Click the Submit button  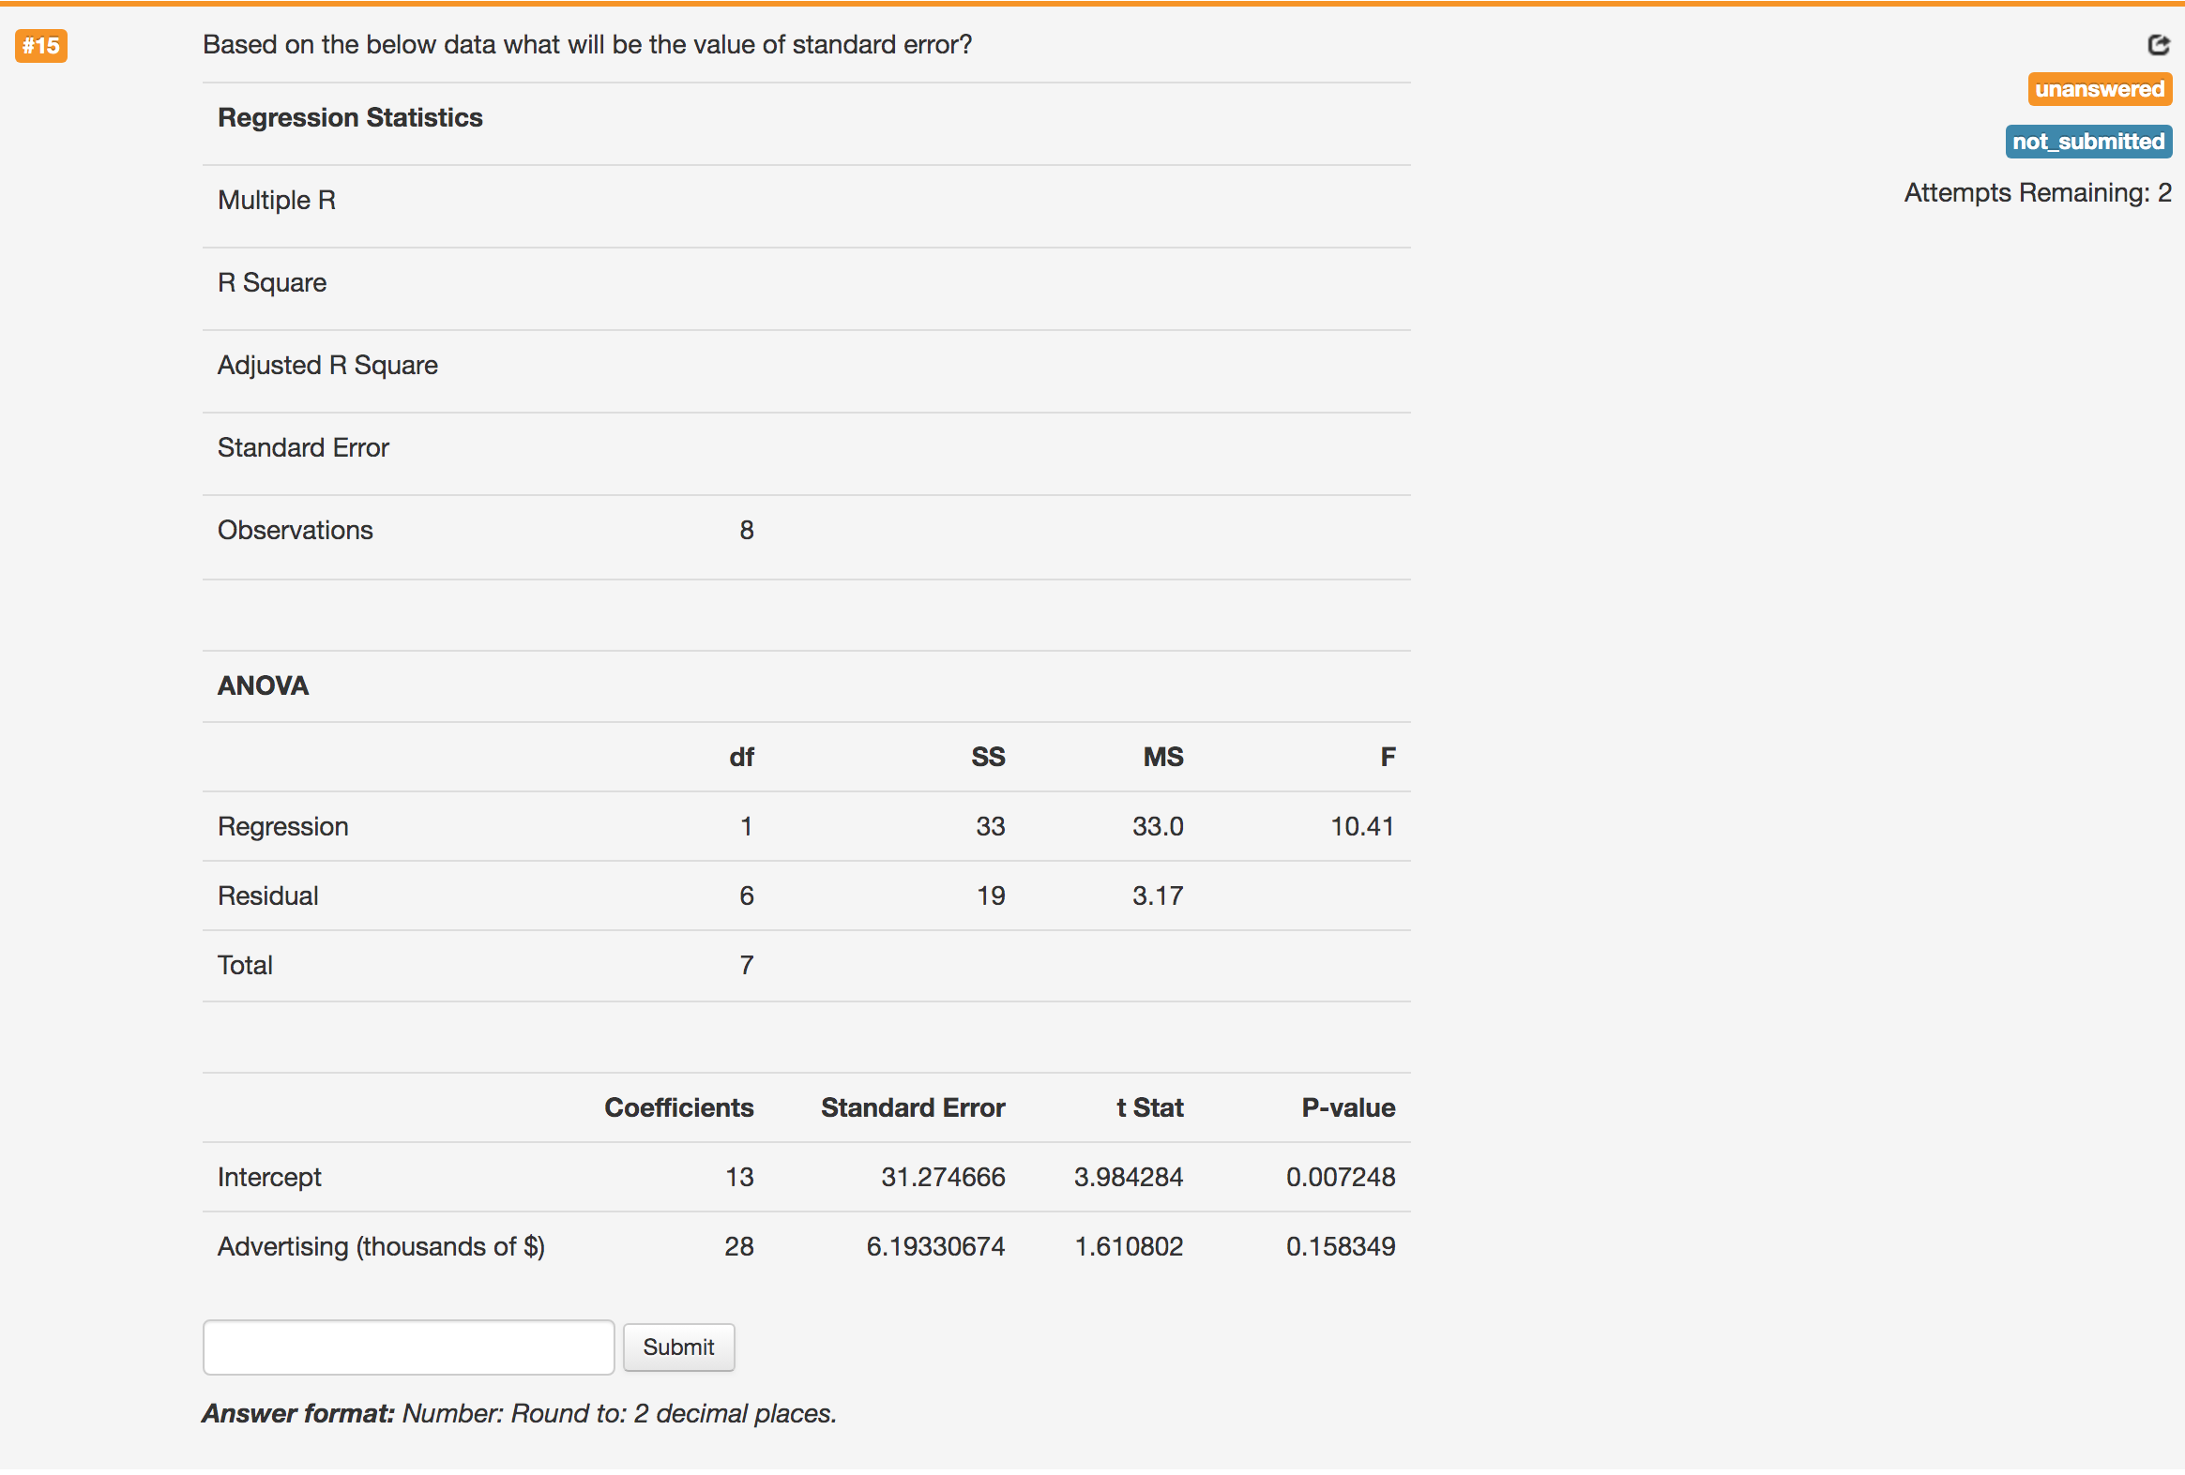point(679,1347)
